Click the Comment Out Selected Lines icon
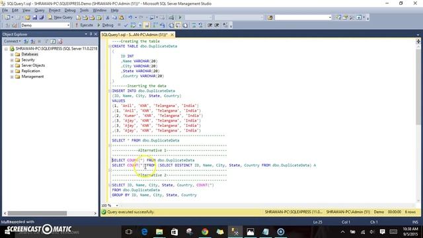Screen dimensions: 423x238 click(x=194, y=25)
